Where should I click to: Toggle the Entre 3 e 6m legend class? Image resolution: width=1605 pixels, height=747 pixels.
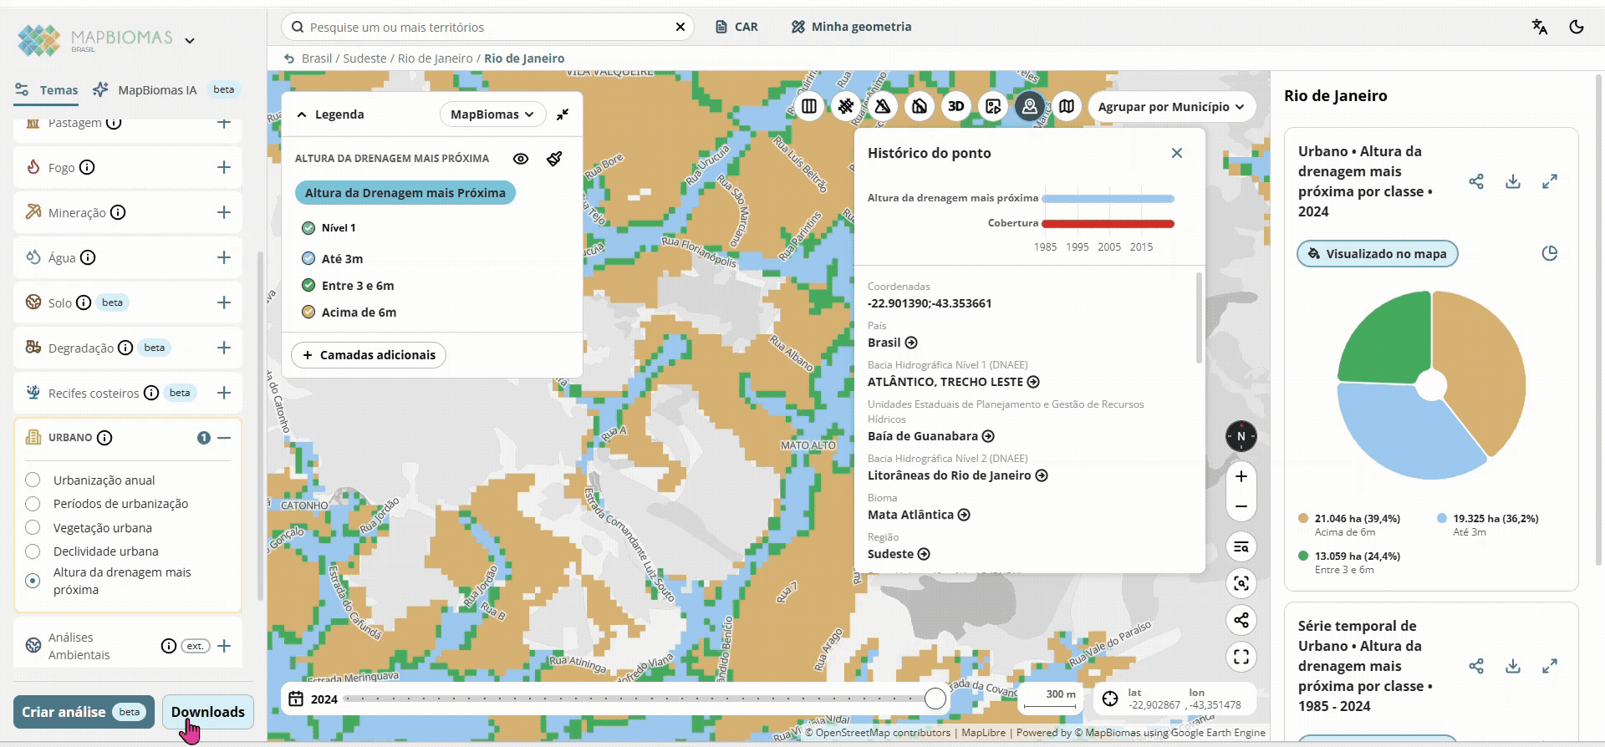click(x=308, y=285)
